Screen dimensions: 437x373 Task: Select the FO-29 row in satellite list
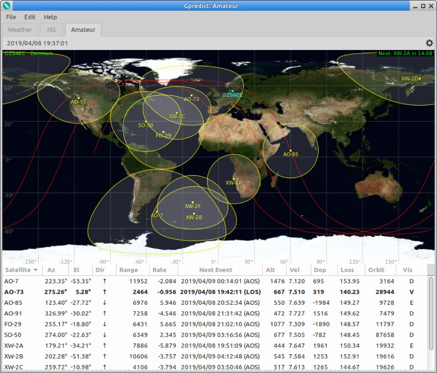coord(215,324)
